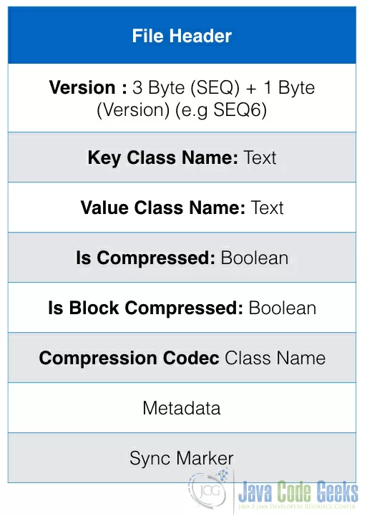Select the Sync Marker row
Screen dimensions: 367x516
click(182, 458)
